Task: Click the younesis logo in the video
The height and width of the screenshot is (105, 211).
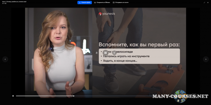Action: 107,14
